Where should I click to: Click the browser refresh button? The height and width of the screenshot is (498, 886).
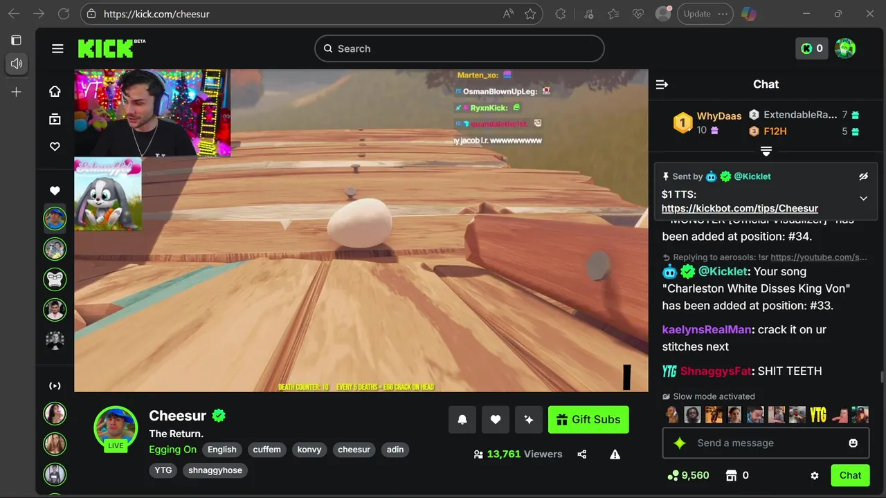point(64,14)
